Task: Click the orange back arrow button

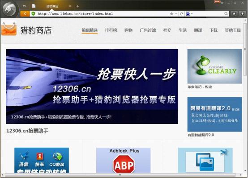Action: 25,14
